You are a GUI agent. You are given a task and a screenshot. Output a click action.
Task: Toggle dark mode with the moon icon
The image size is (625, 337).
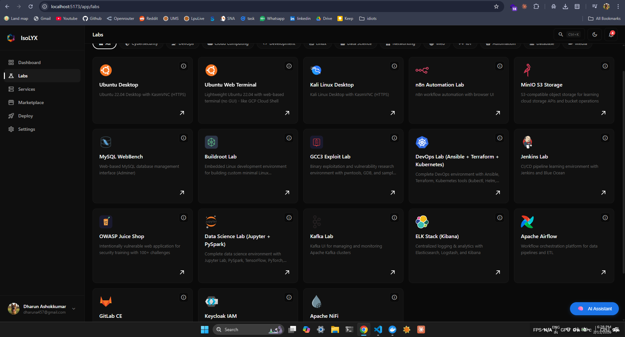tap(594, 34)
